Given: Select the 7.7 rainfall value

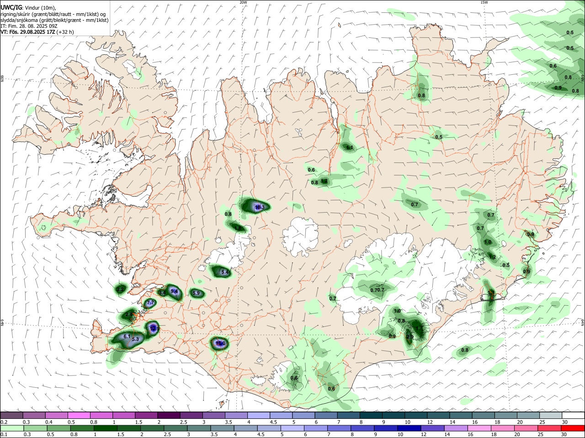Looking at the screenshot, I should pyautogui.click(x=150, y=303).
